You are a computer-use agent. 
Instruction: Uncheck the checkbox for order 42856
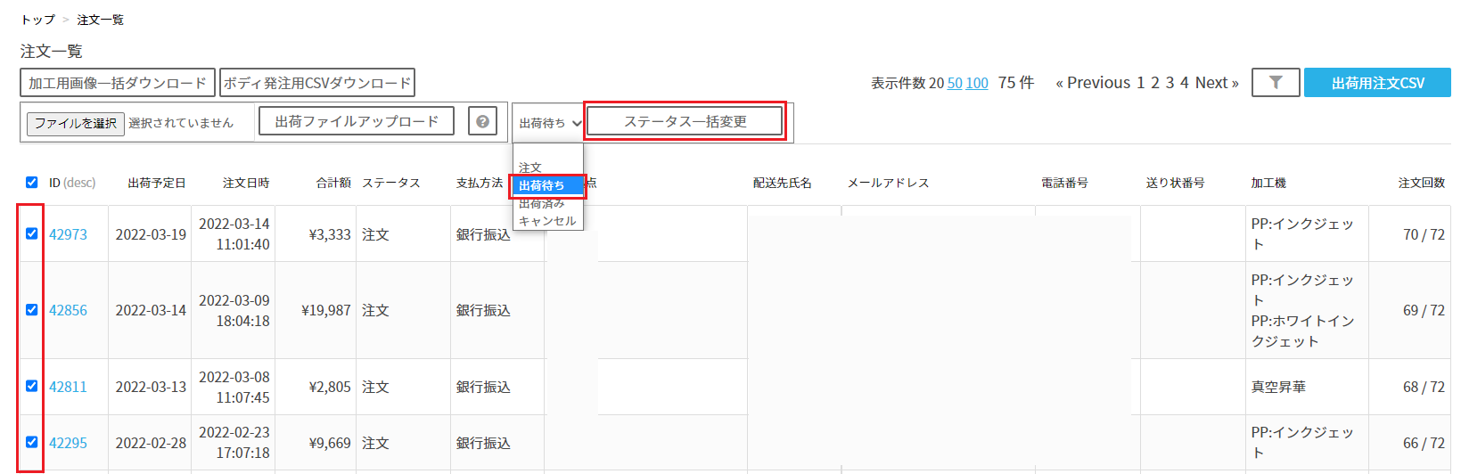32,310
